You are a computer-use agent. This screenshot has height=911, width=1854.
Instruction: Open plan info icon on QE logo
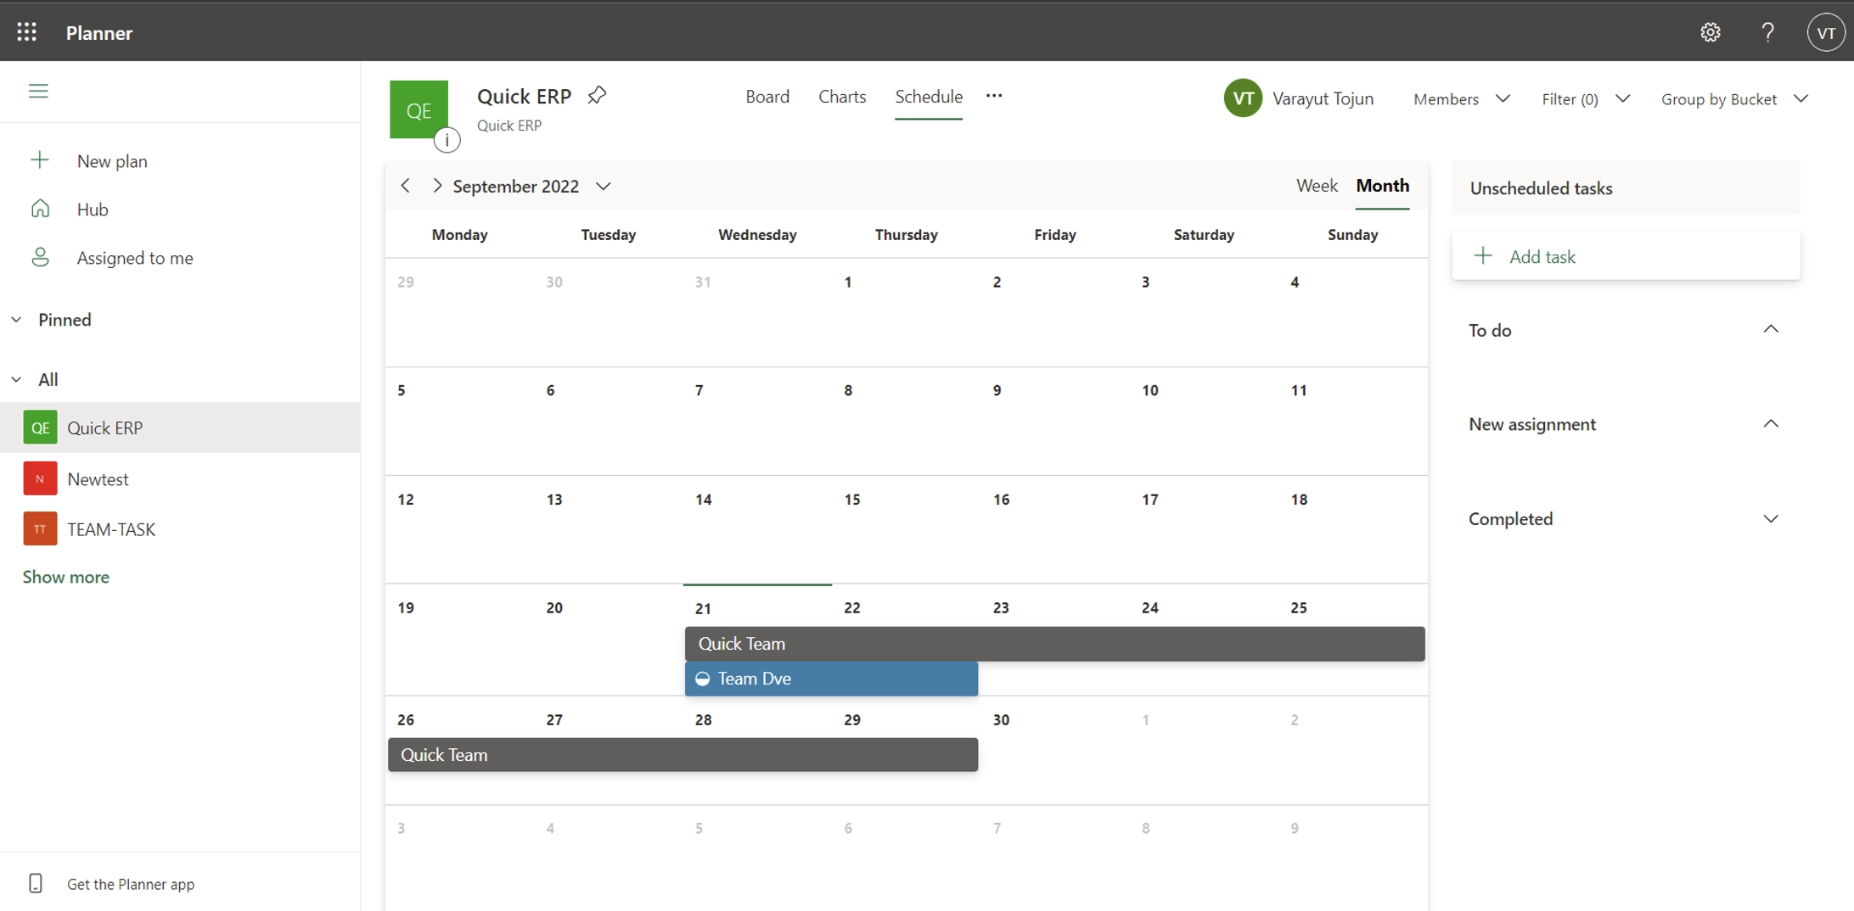click(x=447, y=140)
